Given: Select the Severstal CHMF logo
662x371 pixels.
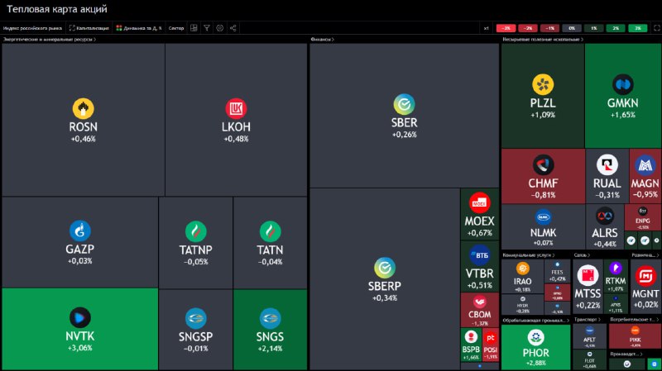Looking at the screenshot, I should tap(543, 164).
